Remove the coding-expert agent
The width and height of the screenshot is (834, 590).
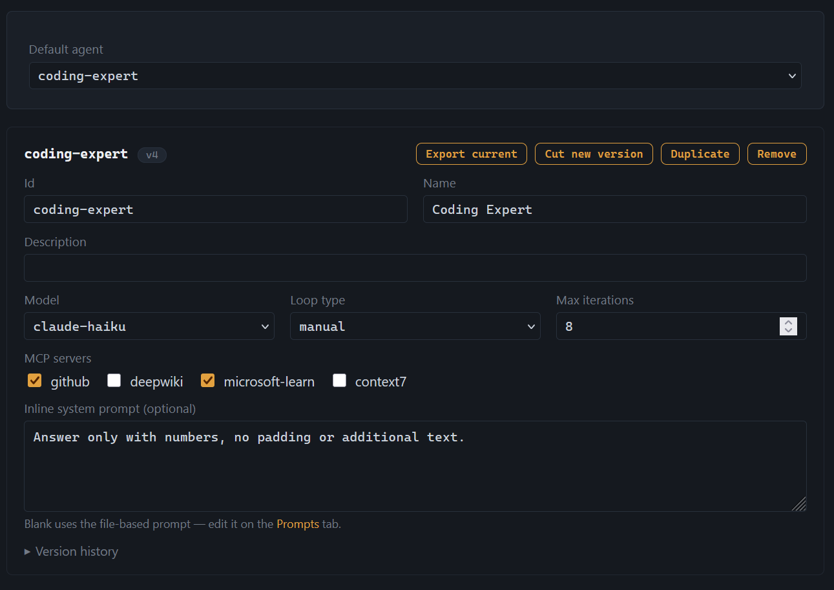(777, 154)
